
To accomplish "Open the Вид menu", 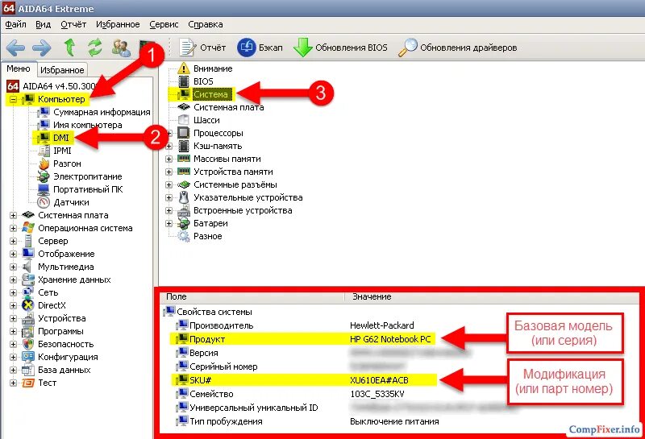I will coord(44,25).
